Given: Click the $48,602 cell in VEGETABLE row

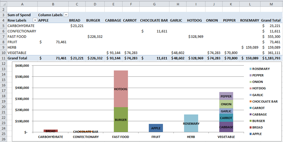Looking at the screenshot, I should click(178, 53).
